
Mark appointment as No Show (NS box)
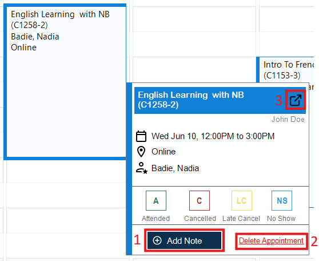click(x=282, y=200)
